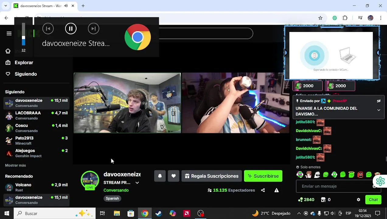Open LACOBRAAA channel from following list
Image resolution: width=387 pixels, height=219 pixels.
click(x=37, y=116)
